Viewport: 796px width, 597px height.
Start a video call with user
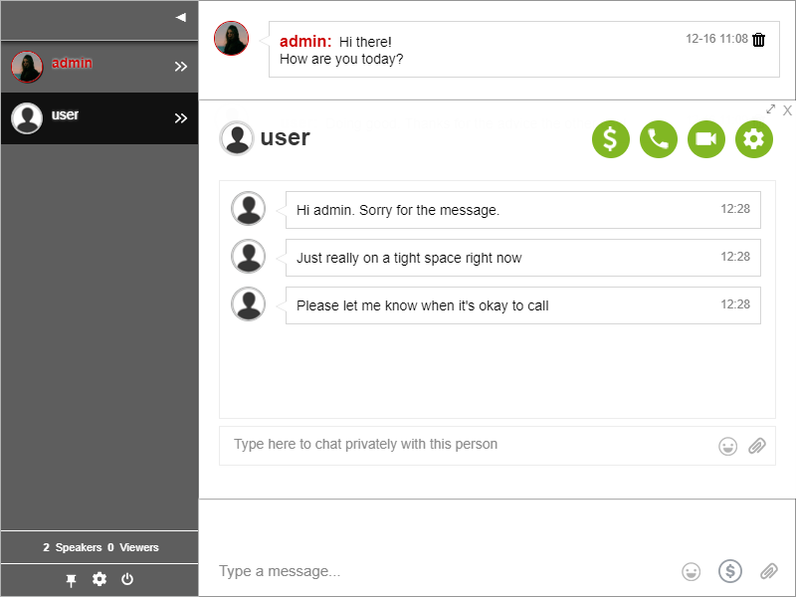pos(705,139)
